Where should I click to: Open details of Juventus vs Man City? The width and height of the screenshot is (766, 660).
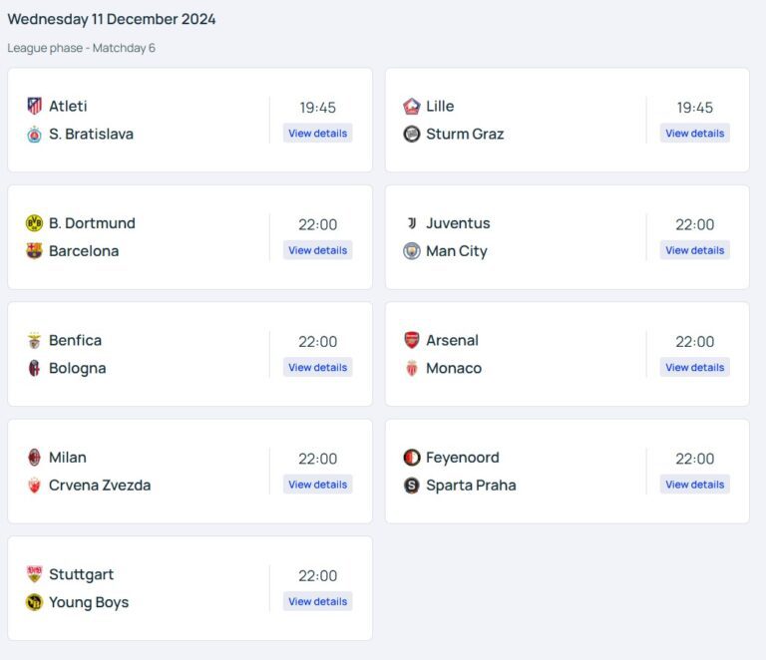pos(695,250)
